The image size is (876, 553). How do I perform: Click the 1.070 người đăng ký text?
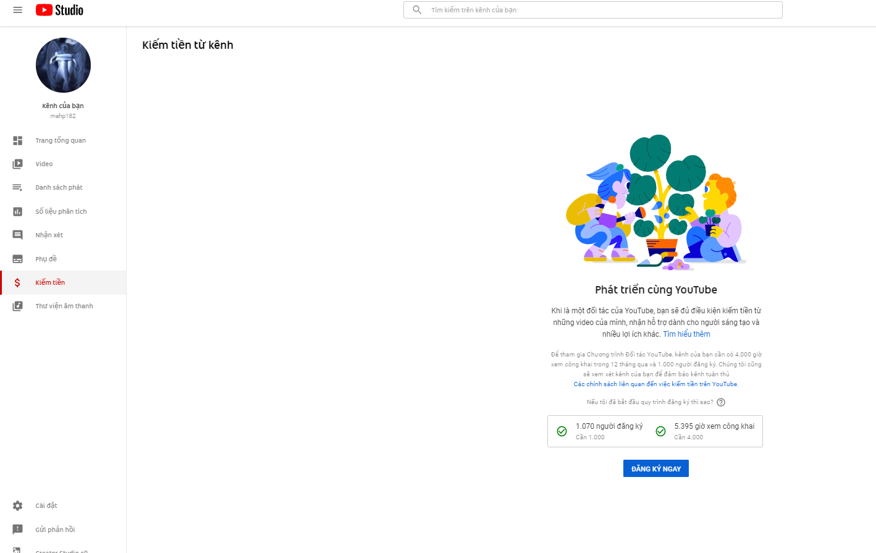coord(609,426)
